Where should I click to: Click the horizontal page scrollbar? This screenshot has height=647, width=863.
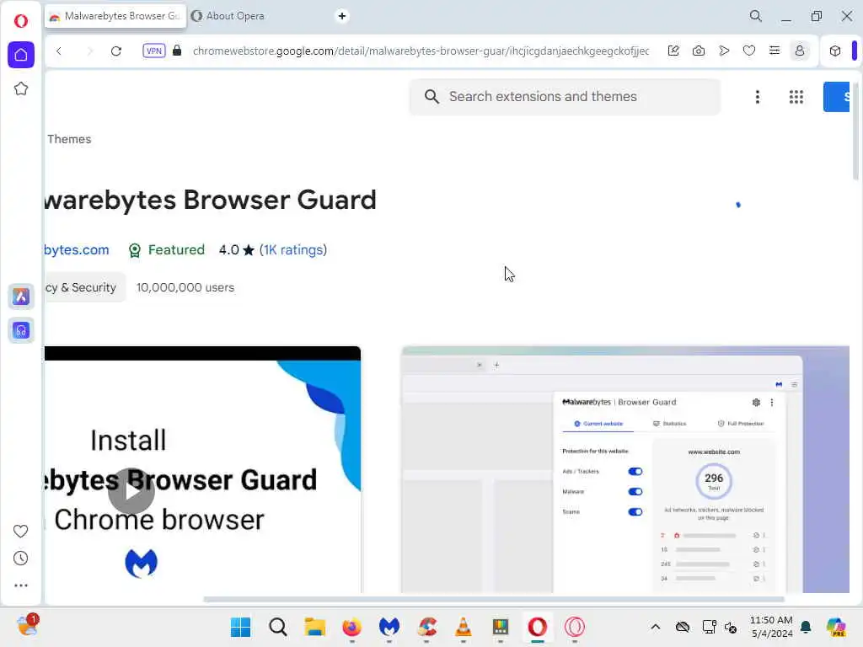[x=494, y=599]
